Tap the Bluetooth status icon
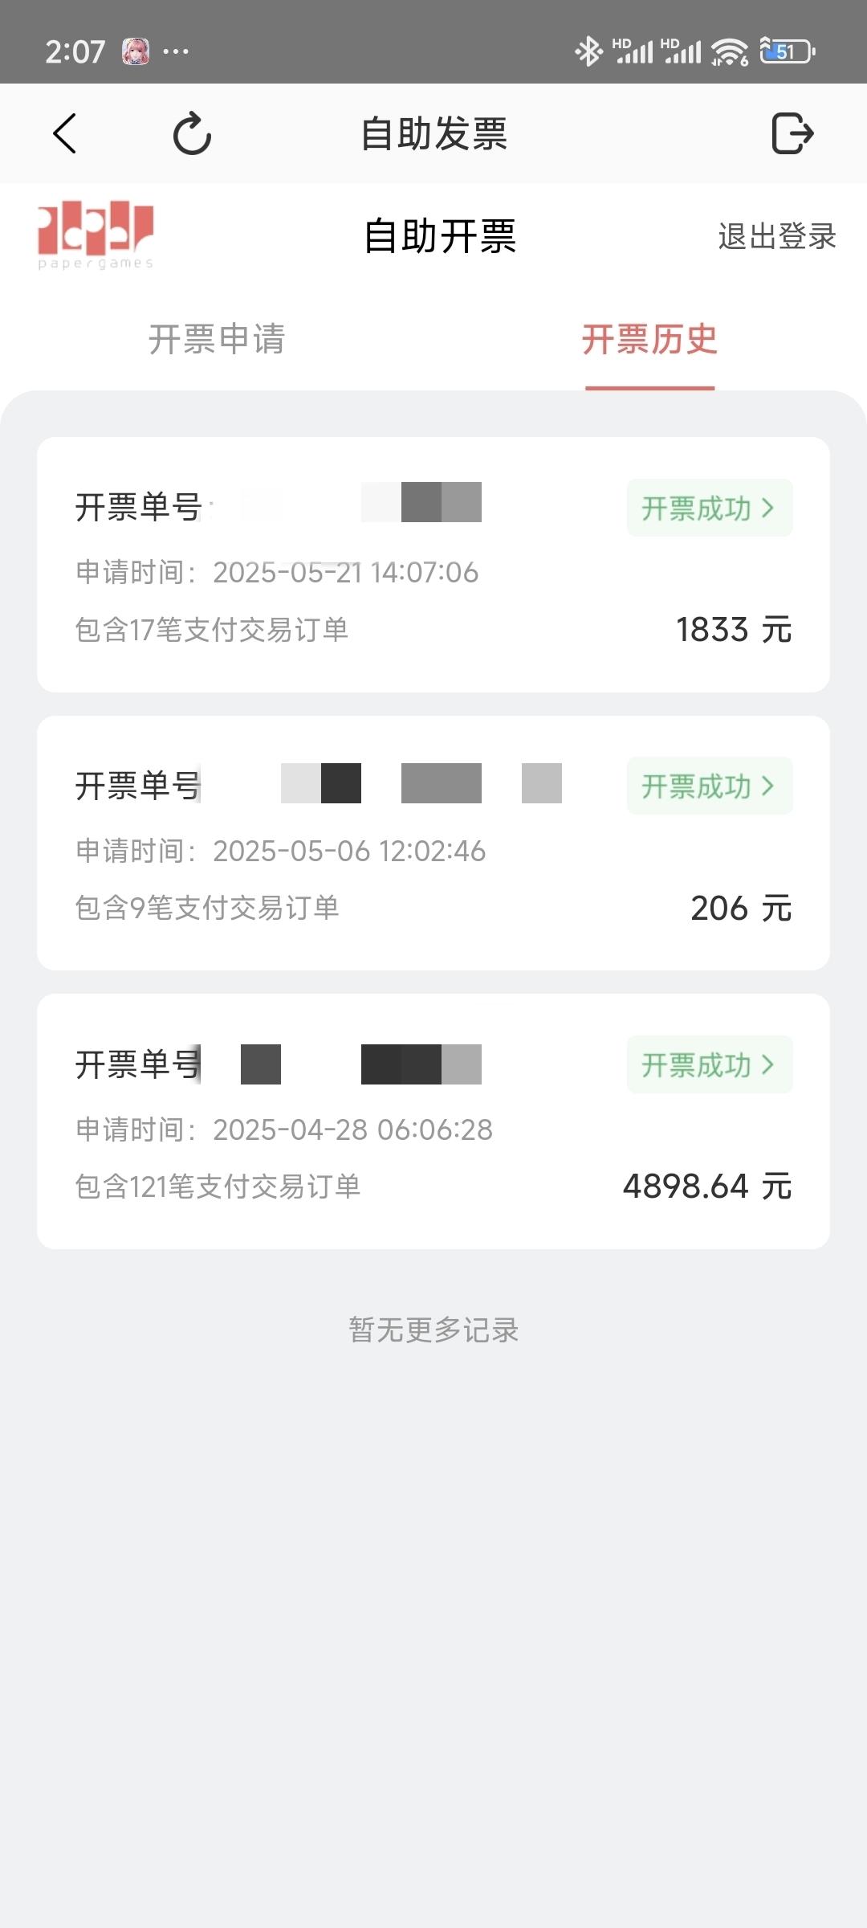This screenshot has width=867, height=1928. tap(588, 51)
